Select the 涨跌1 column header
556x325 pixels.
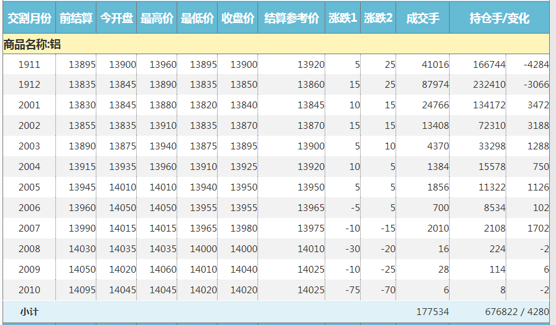point(343,19)
